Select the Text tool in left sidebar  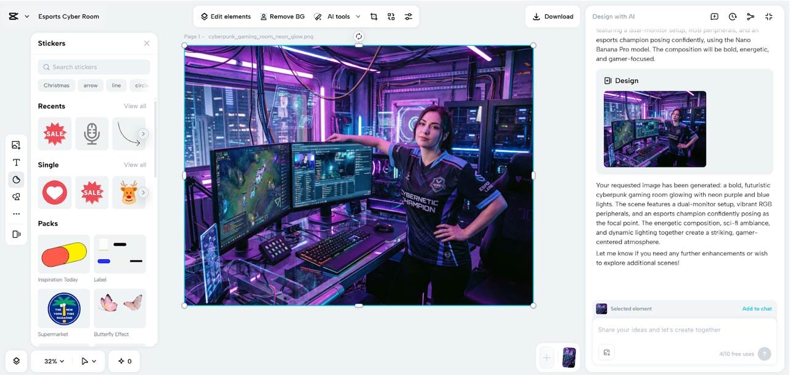pyautogui.click(x=16, y=163)
